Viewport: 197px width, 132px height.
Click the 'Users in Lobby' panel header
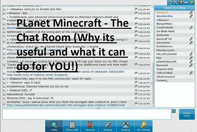coord(175,8)
